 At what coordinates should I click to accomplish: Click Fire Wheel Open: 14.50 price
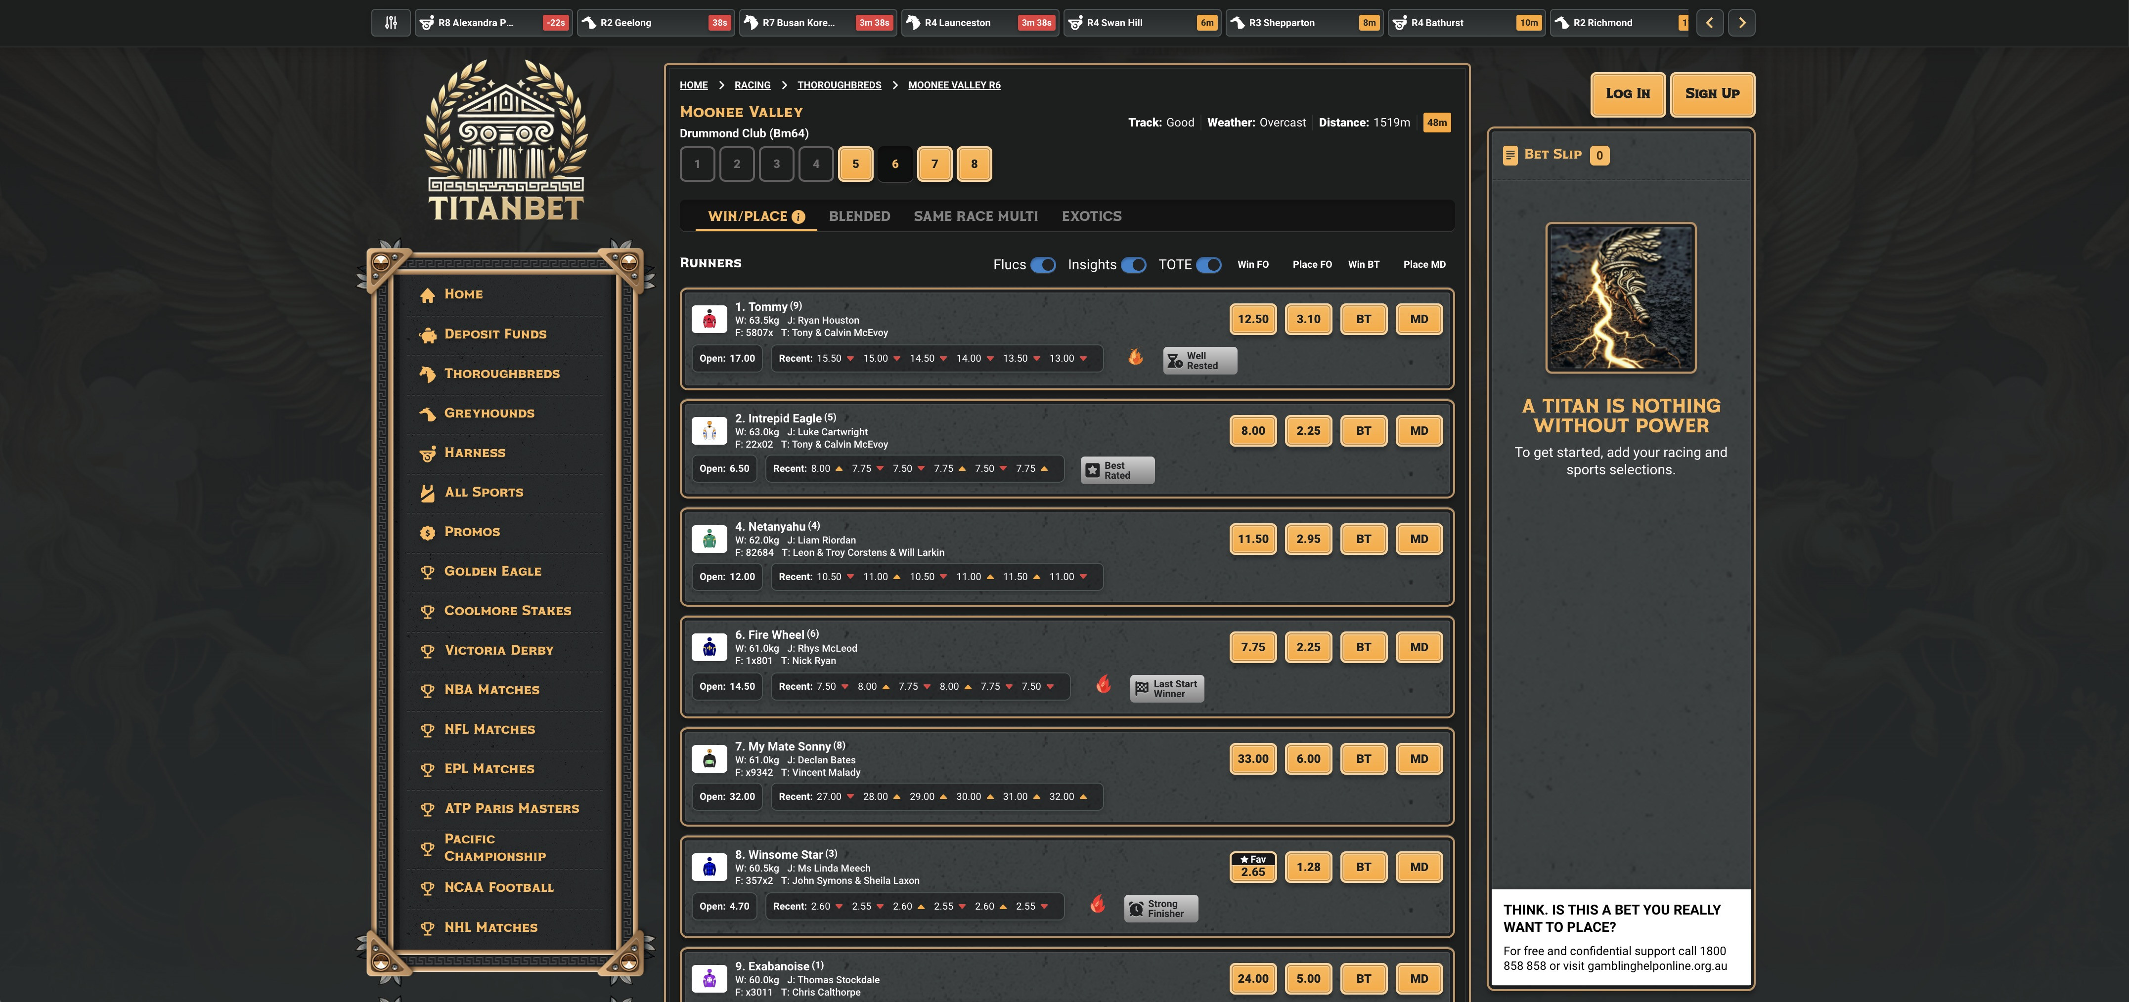tap(727, 686)
